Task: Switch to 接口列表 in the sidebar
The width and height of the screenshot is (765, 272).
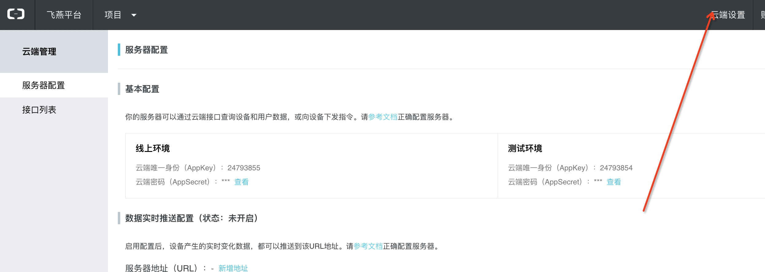Action: pos(39,110)
